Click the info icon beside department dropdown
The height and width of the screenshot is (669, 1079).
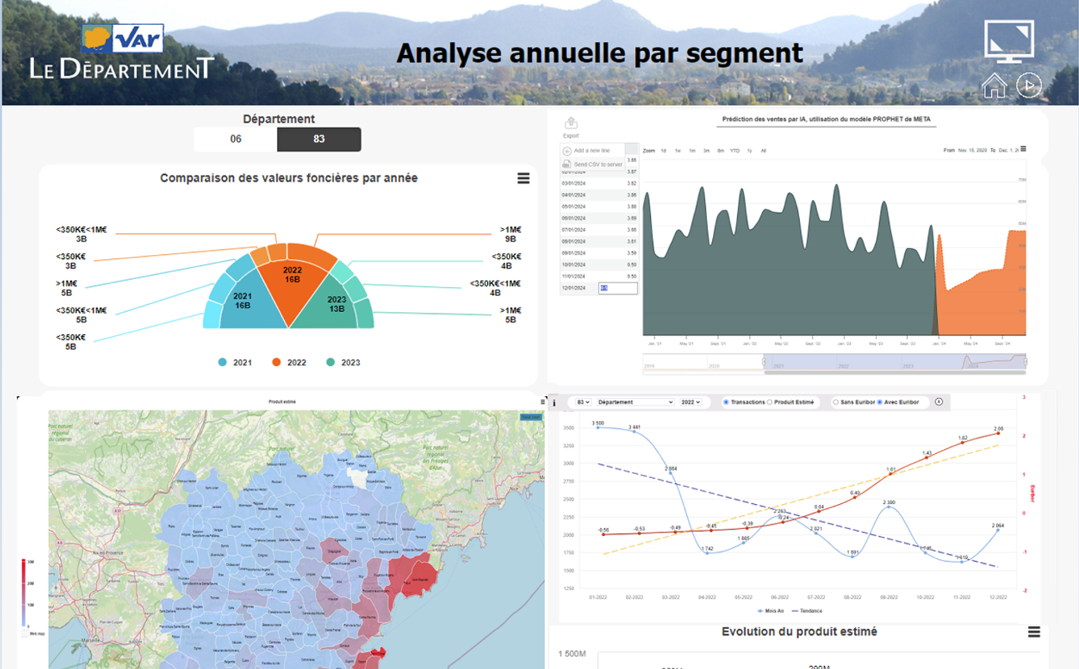(555, 402)
